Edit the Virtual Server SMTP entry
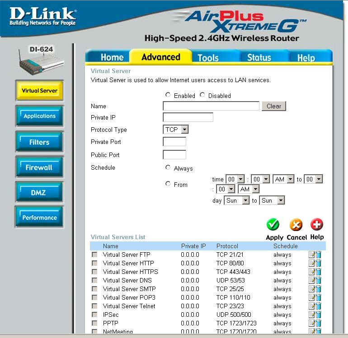Image resolution: width=348 pixels, height=338 pixels. [x=312, y=289]
